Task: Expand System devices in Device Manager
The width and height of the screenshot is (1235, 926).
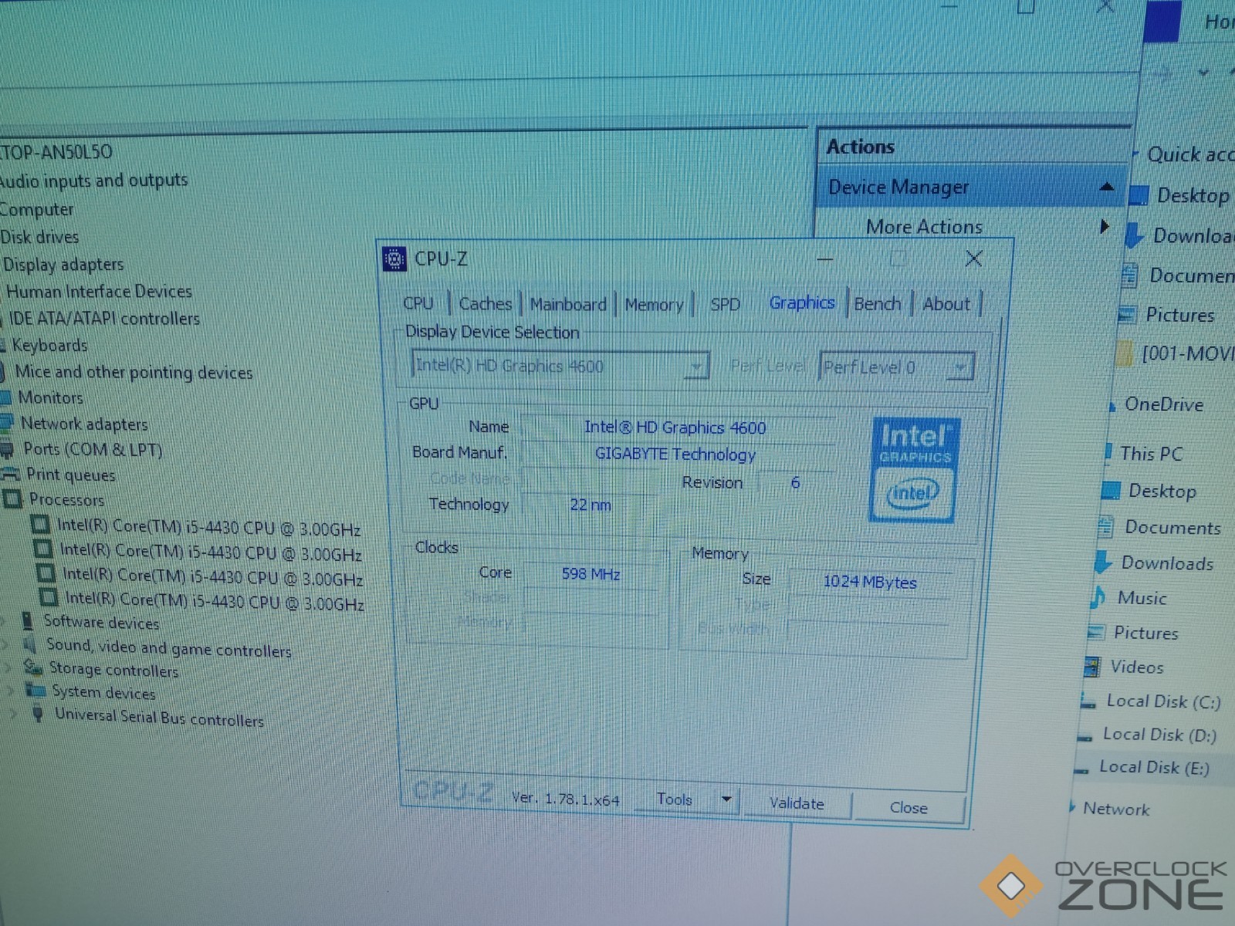Action: 11,690
